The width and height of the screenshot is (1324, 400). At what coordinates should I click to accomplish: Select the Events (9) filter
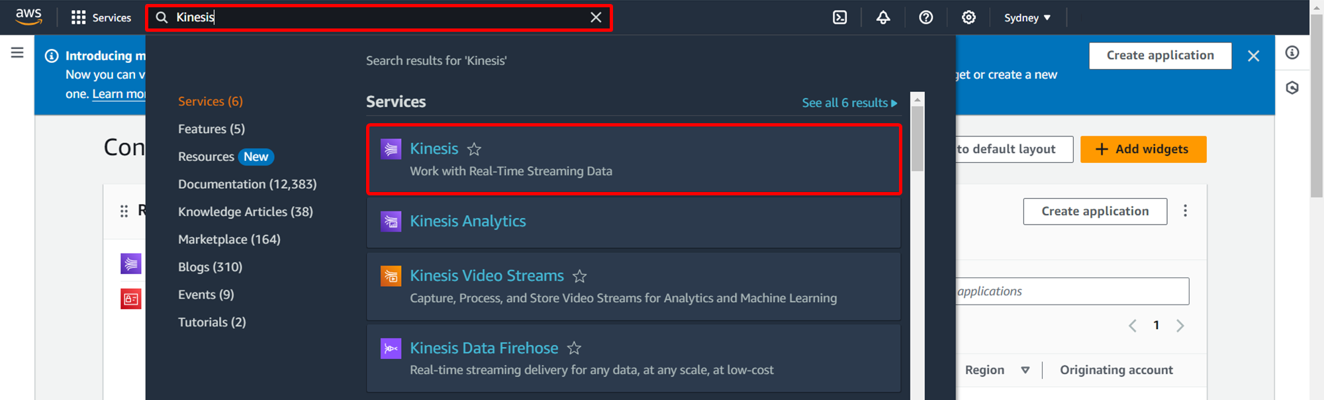pyautogui.click(x=206, y=295)
